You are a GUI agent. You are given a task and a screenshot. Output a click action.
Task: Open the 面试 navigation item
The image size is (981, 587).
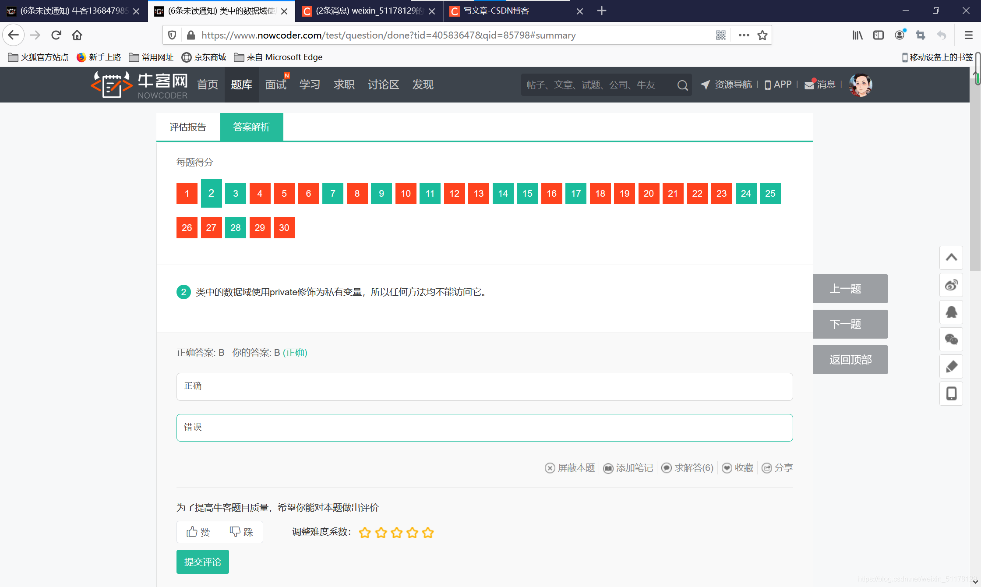click(x=276, y=85)
